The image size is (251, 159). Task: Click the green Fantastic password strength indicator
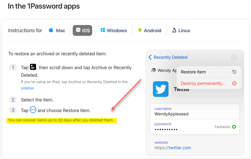234,127
